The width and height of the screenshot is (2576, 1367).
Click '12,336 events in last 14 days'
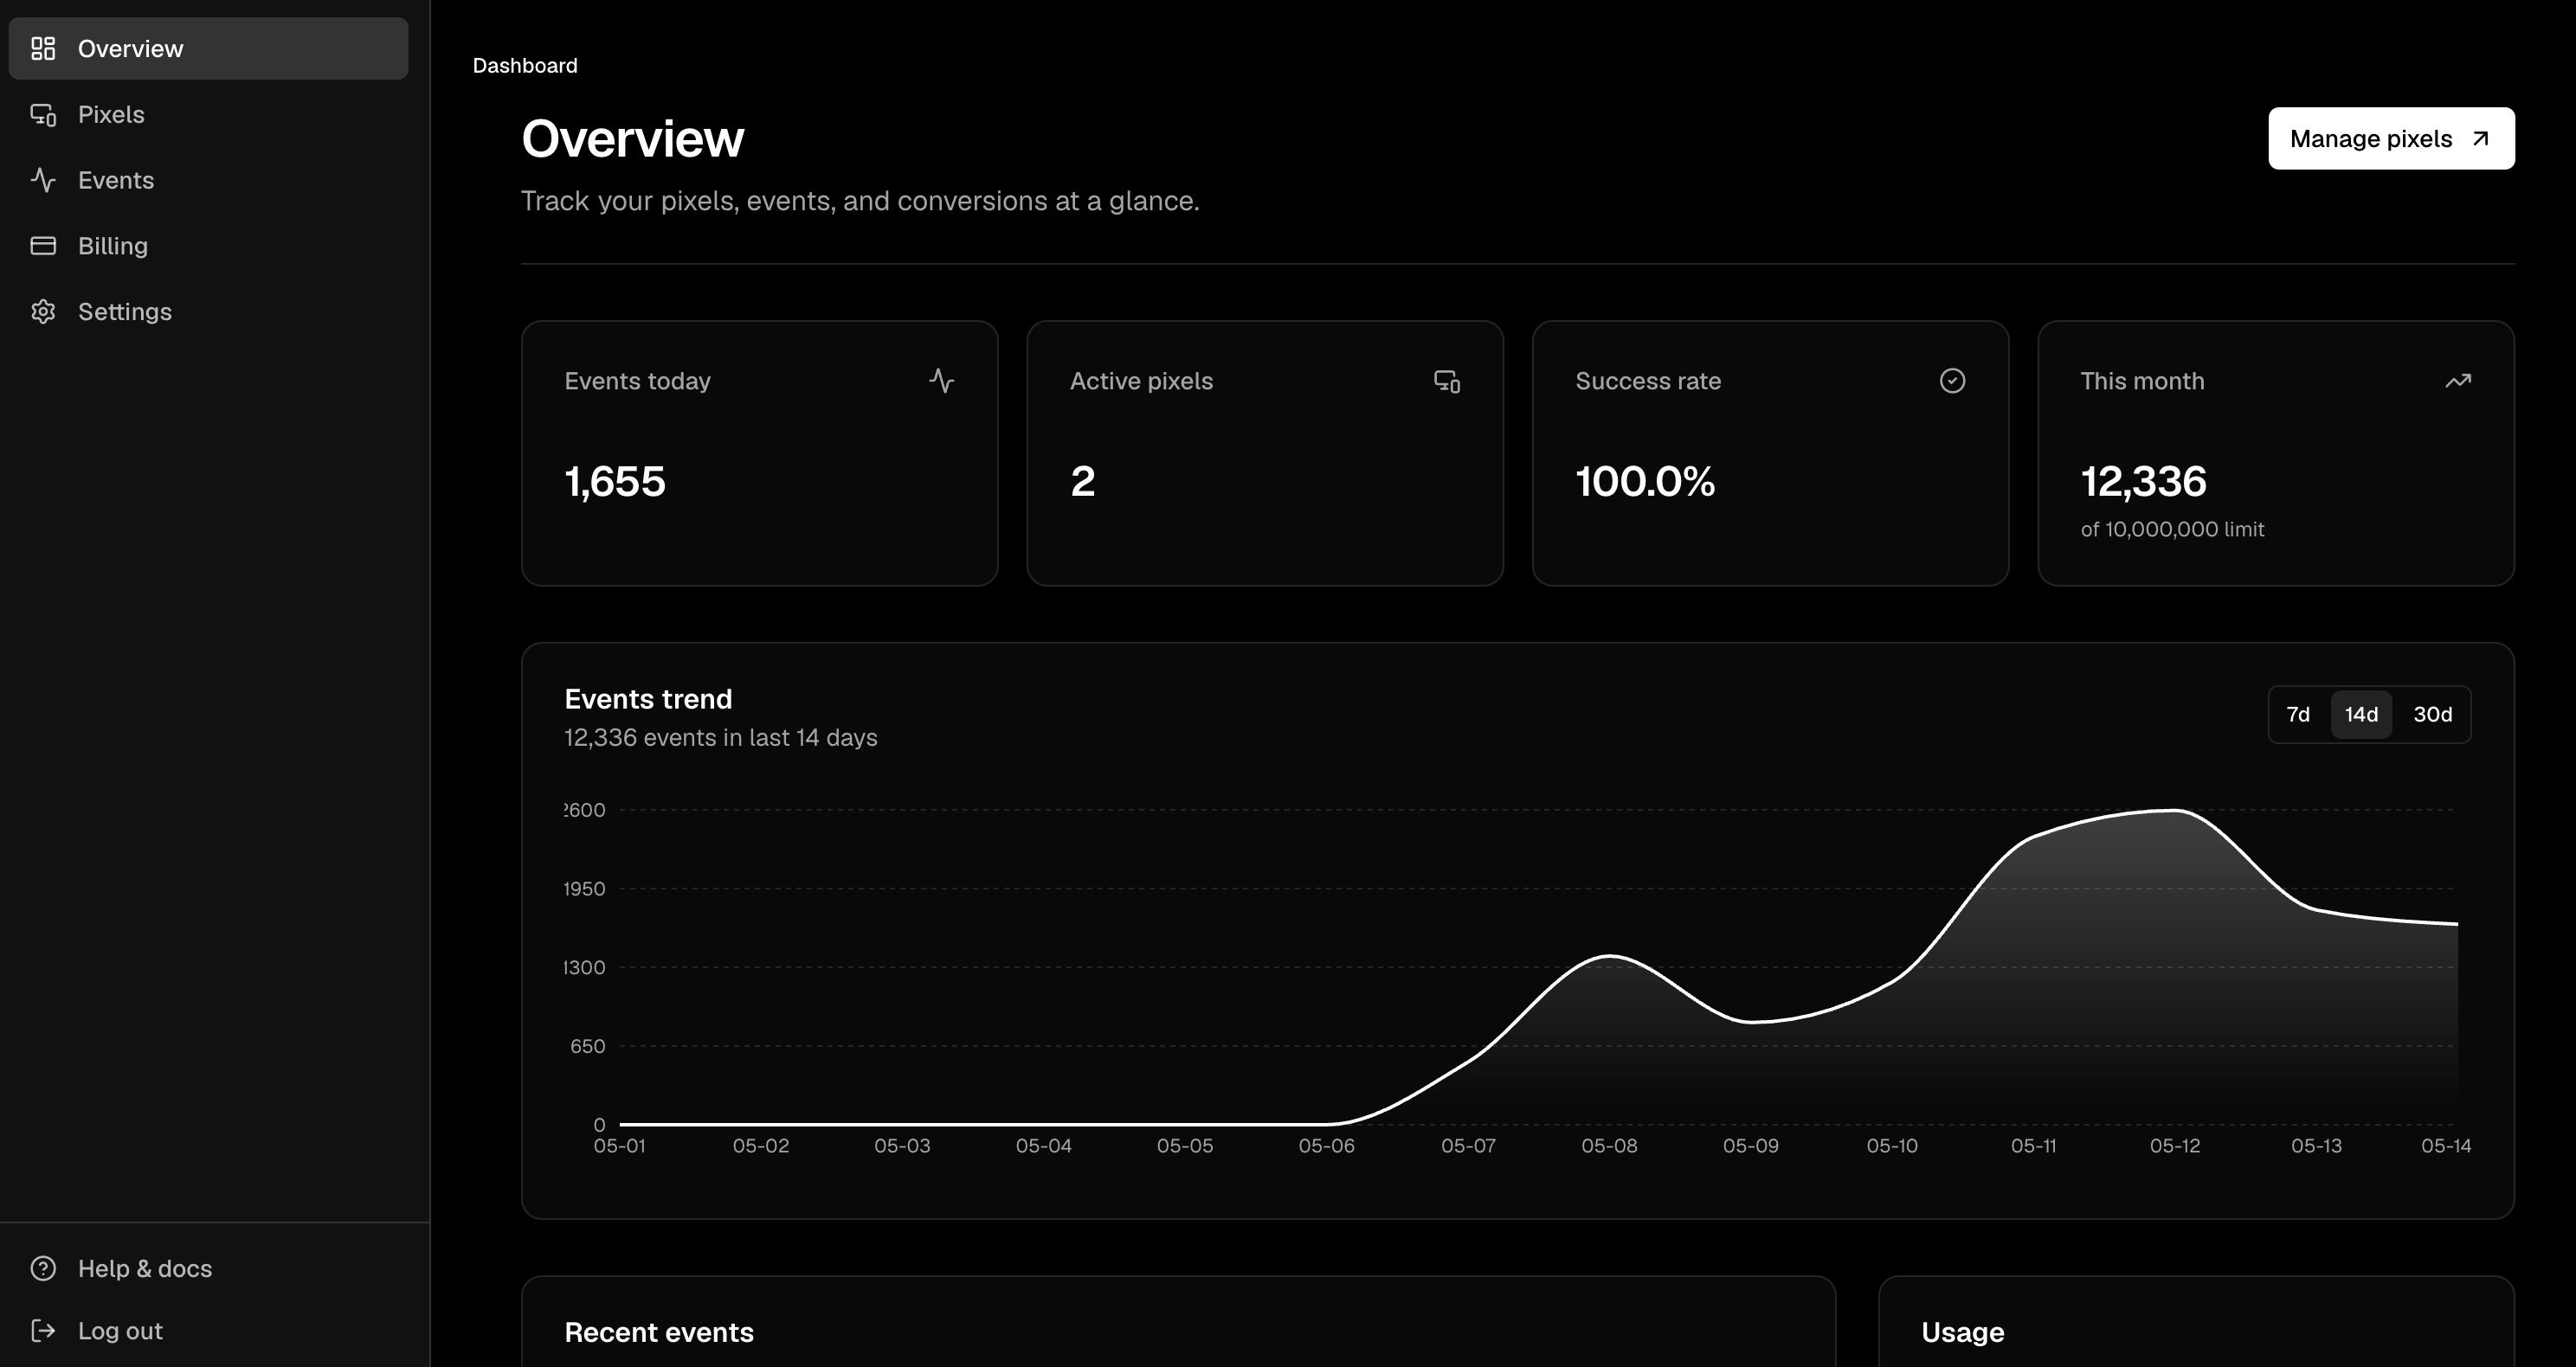pos(720,737)
